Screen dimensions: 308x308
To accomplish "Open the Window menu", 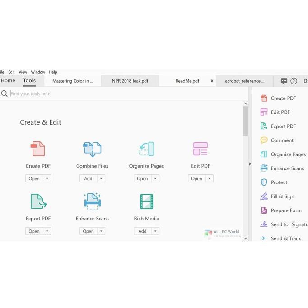I will click(x=38, y=72).
